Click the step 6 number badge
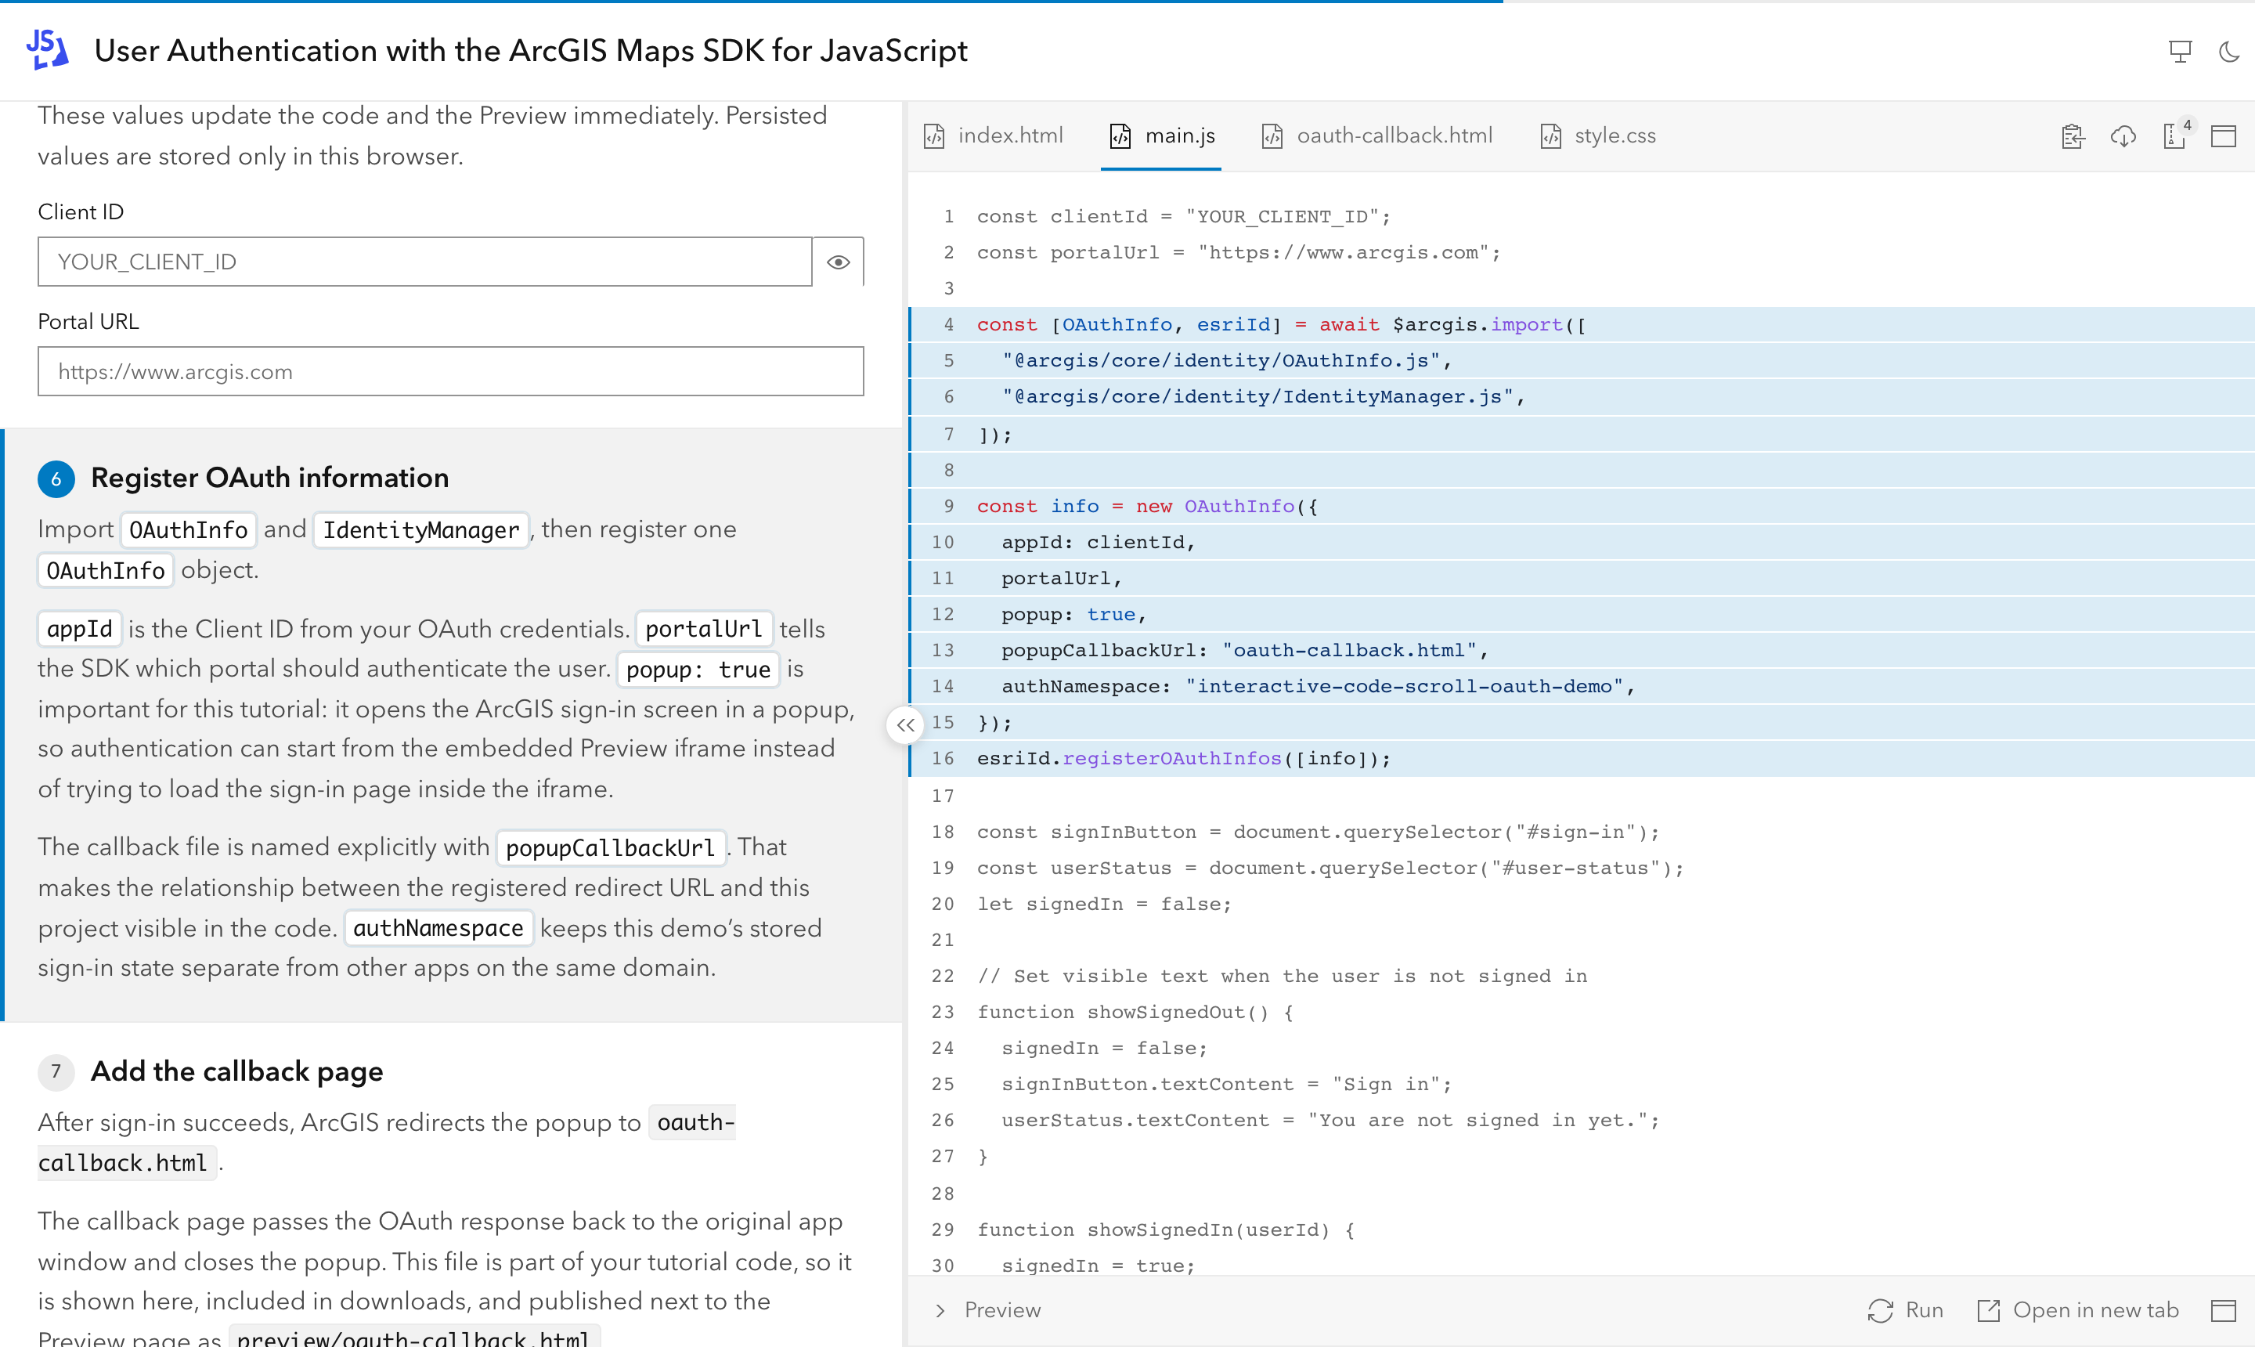Image resolution: width=2255 pixels, height=1347 pixels. [x=56, y=479]
